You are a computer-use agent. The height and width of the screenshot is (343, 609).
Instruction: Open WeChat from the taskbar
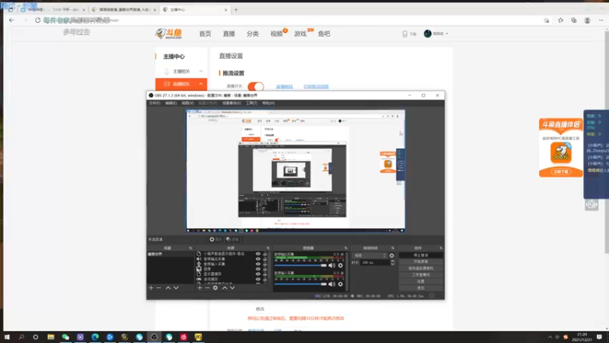pyautogui.click(x=65, y=337)
